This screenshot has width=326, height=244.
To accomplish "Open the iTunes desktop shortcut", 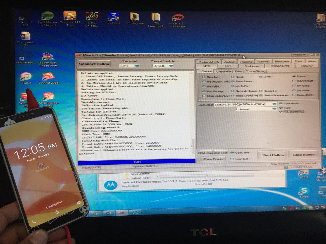I will [x=26, y=78].
